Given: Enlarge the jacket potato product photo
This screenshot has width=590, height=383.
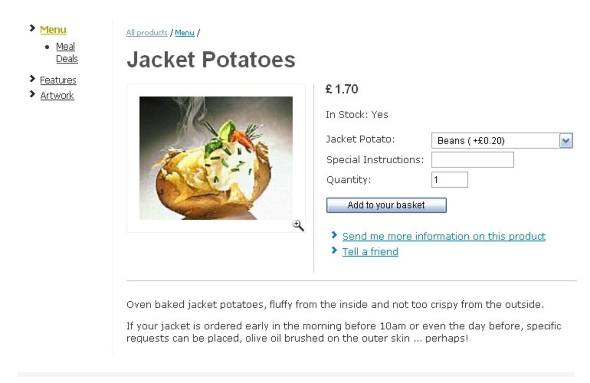Looking at the screenshot, I should (216, 158).
